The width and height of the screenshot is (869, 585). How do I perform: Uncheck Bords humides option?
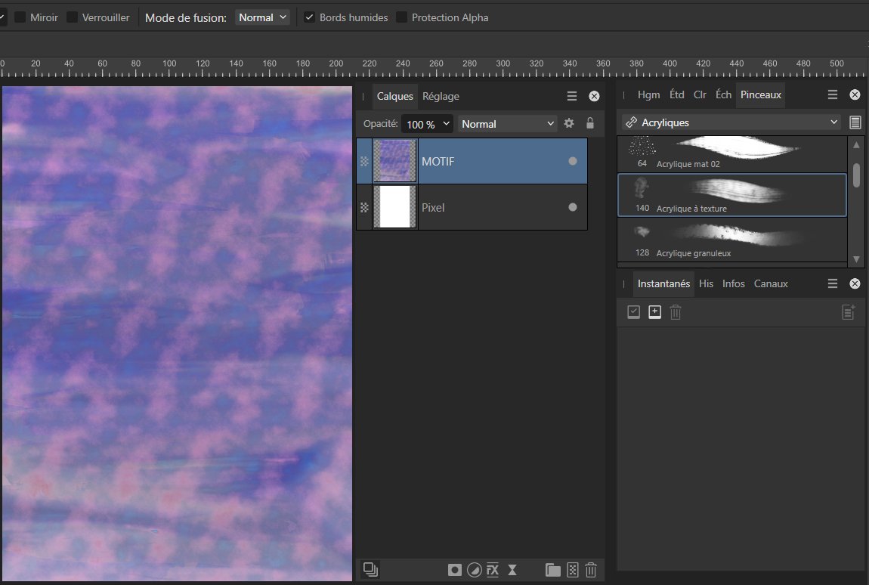309,17
